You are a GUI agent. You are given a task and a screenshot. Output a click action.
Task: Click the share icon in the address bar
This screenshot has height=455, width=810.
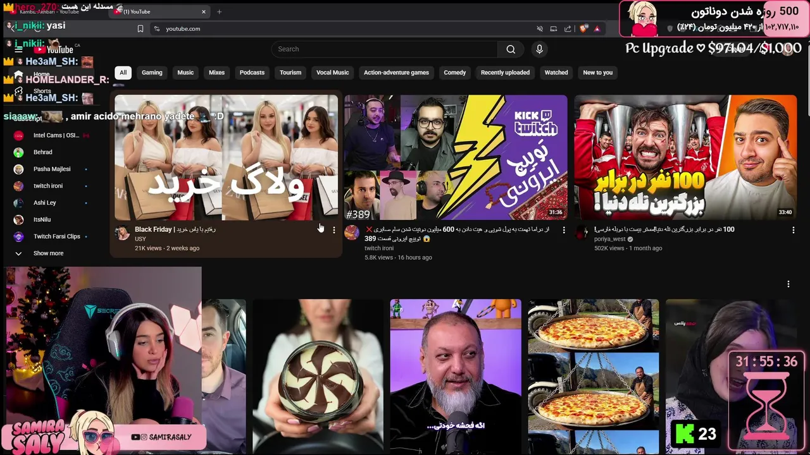pos(568,28)
